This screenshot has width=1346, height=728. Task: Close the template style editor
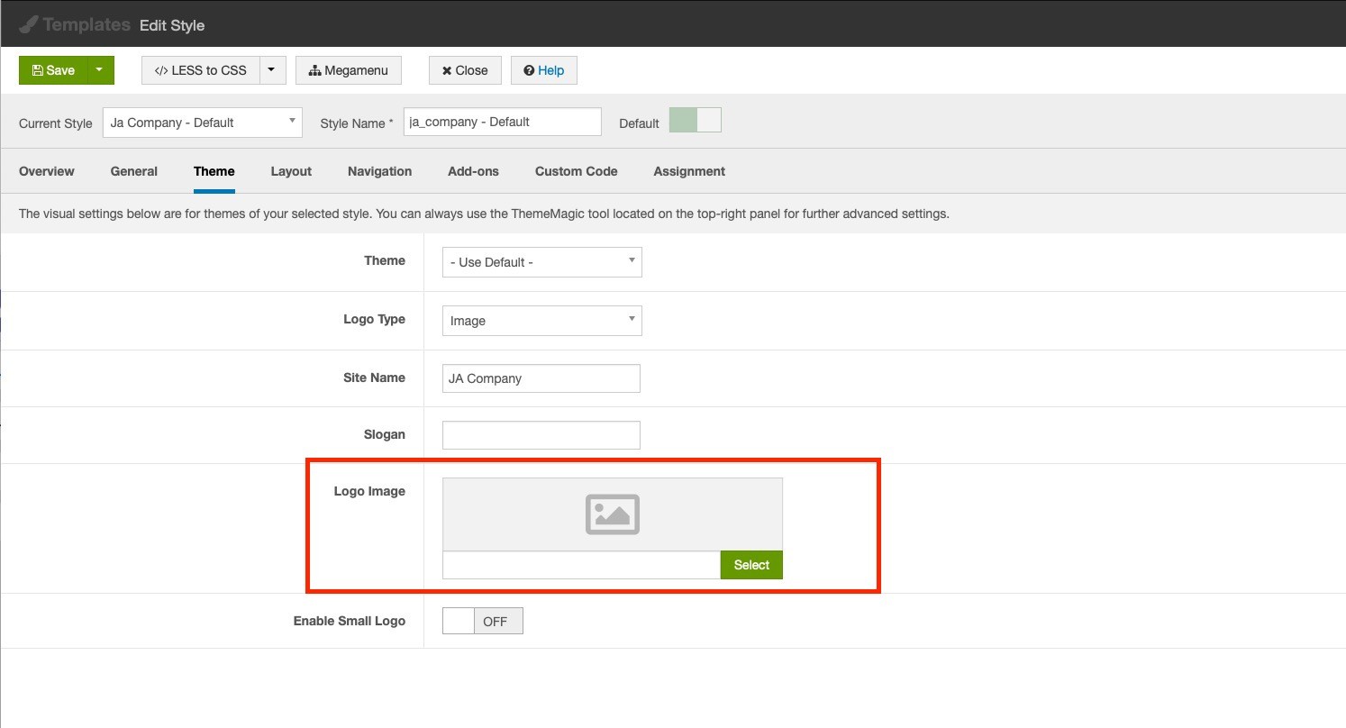tap(465, 70)
